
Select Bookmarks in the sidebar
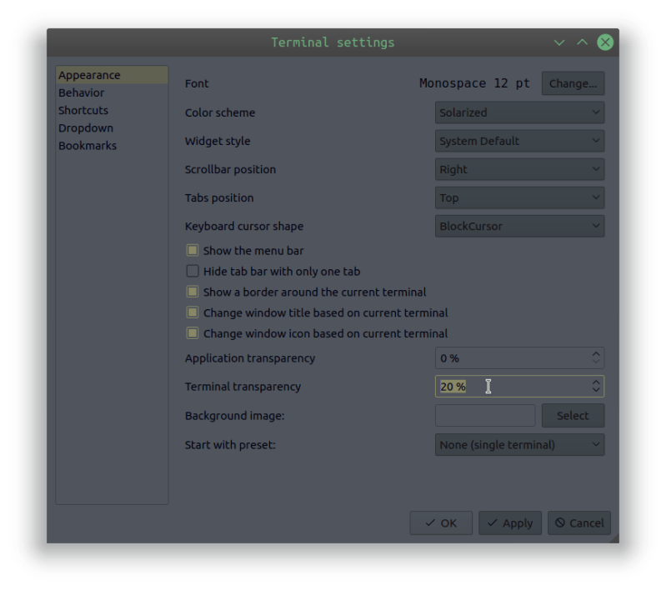coord(112,146)
